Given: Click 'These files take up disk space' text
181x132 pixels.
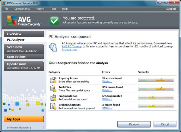Looking at the screenshot, I should click(74, 91).
